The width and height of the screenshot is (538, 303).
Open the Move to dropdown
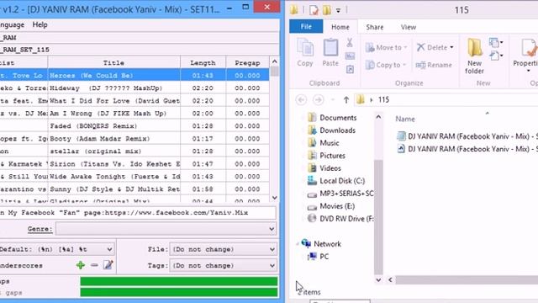(x=386, y=47)
